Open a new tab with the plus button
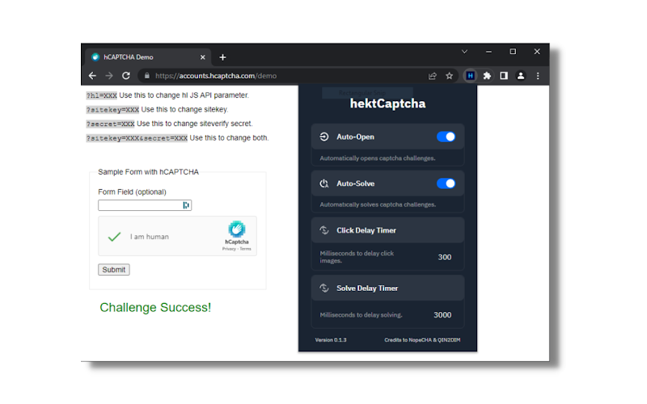The image size is (647, 404). click(x=223, y=57)
